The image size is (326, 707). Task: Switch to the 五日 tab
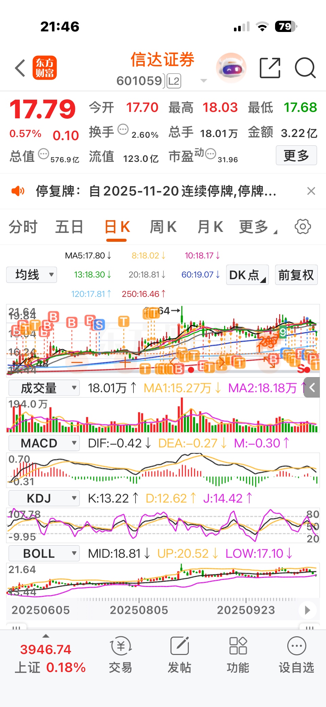click(x=69, y=227)
